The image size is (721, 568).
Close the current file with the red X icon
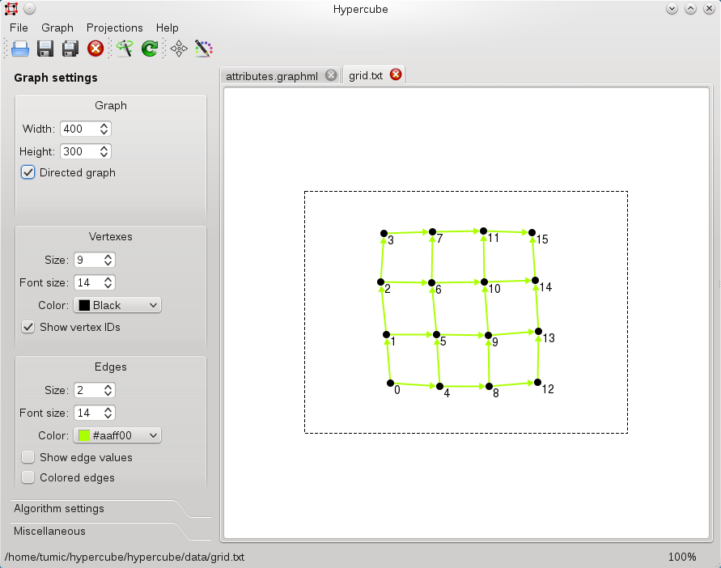(95, 49)
